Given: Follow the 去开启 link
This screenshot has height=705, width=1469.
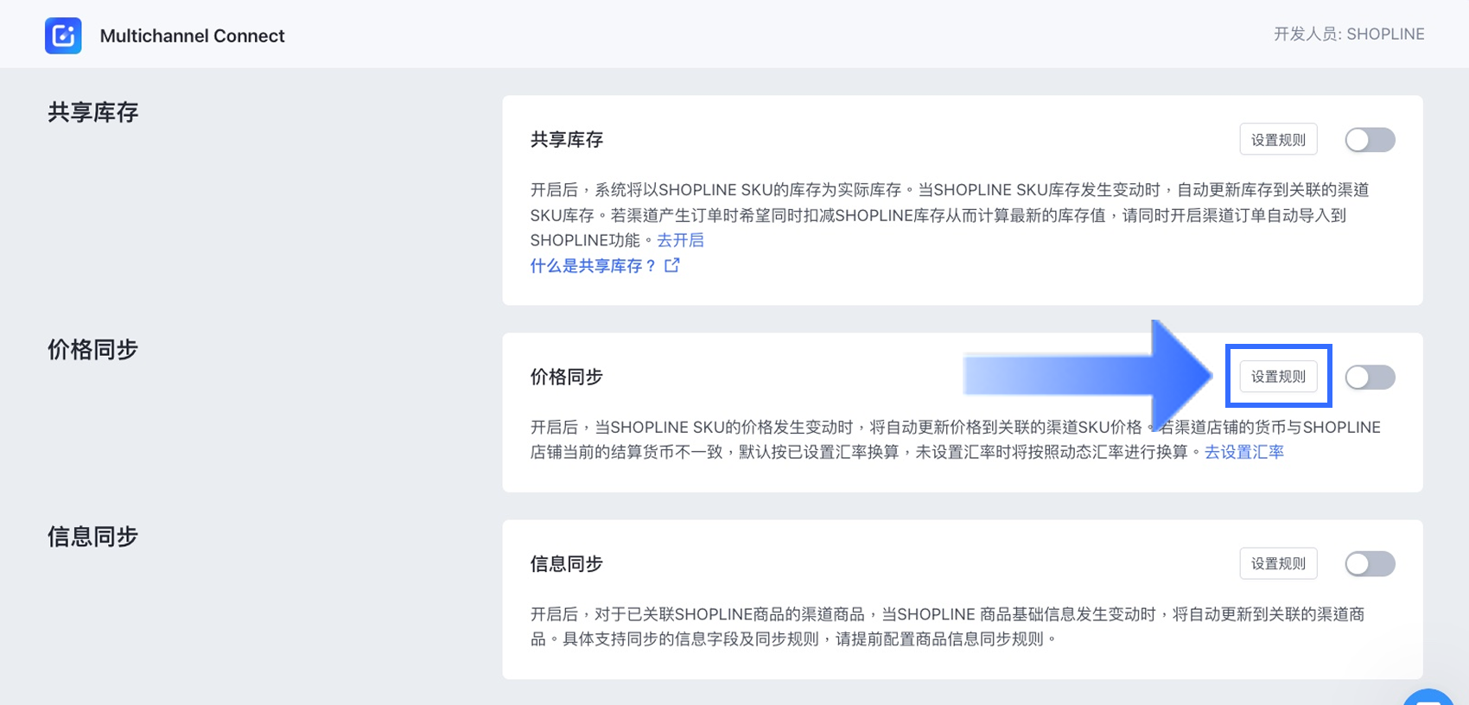Looking at the screenshot, I should tap(680, 240).
